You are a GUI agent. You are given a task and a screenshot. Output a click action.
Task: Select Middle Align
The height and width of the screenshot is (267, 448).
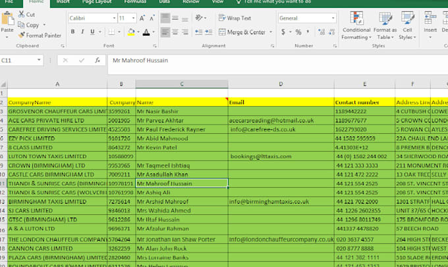[x=175, y=18]
